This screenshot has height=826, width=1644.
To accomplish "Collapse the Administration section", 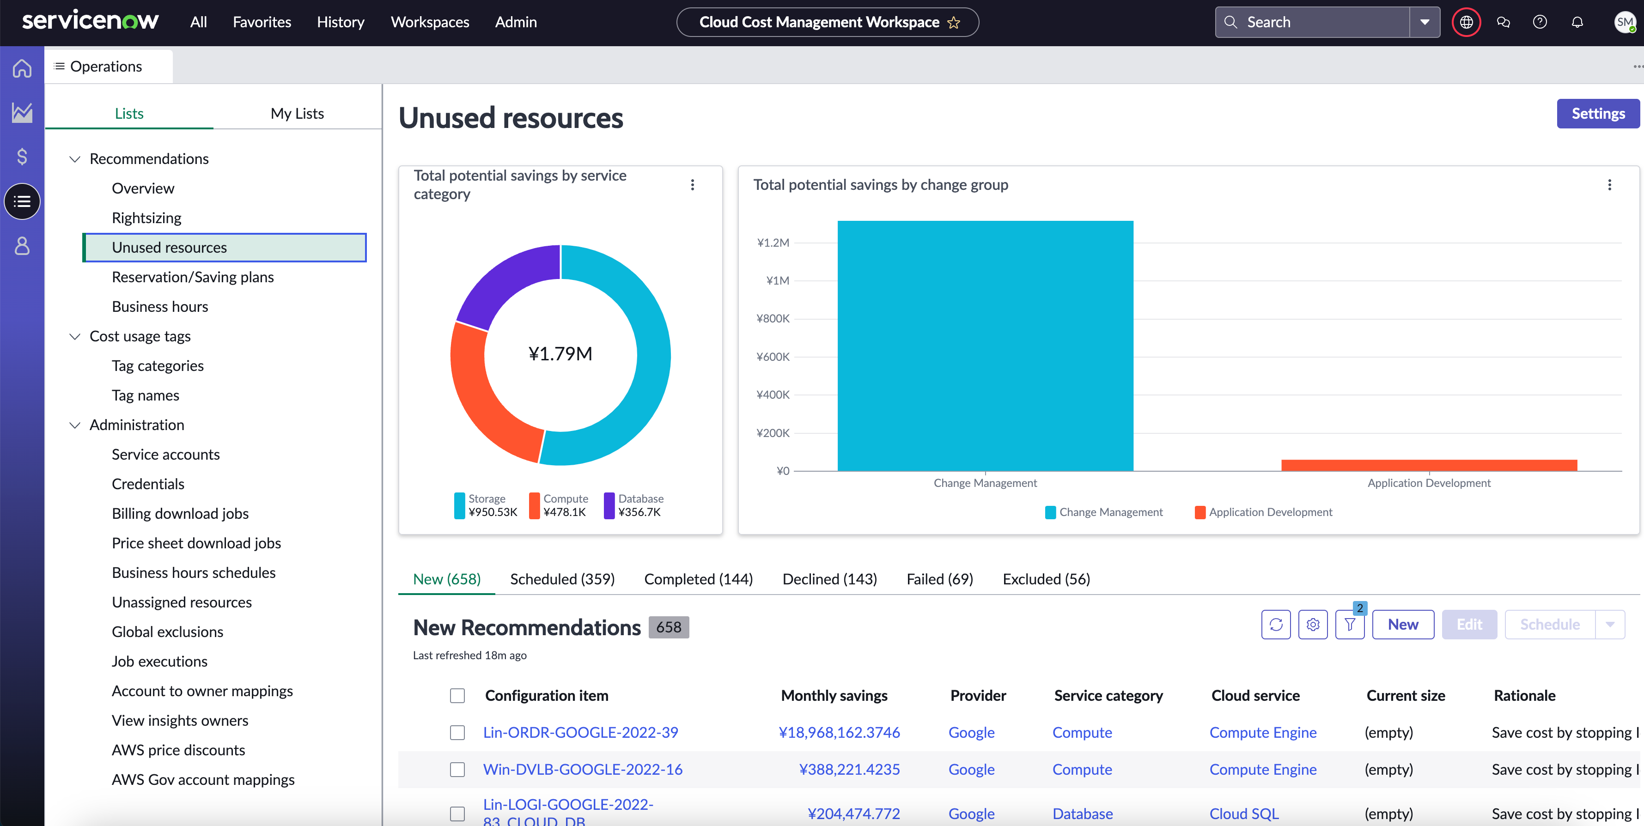I will pos(75,425).
